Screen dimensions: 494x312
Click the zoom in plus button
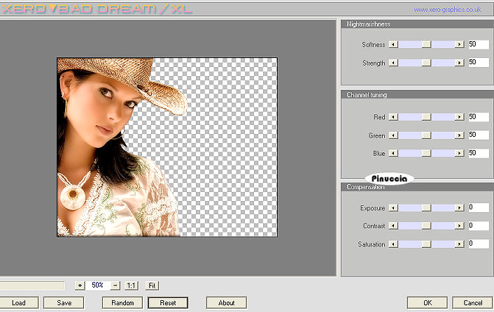coord(79,285)
